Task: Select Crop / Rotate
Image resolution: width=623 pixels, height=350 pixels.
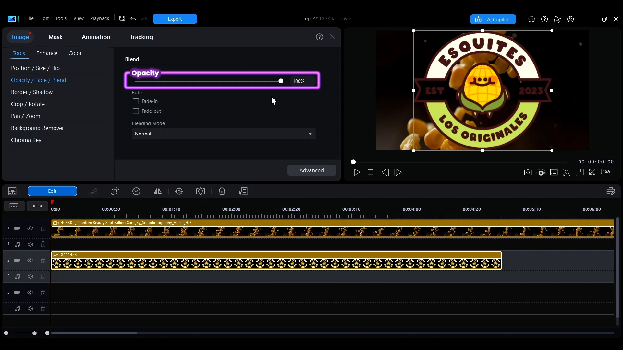Action: 28,104
